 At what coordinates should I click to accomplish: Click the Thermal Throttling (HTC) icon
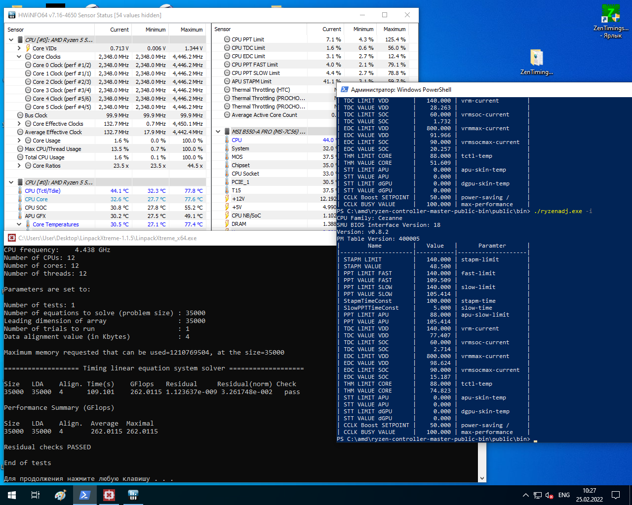point(227,90)
